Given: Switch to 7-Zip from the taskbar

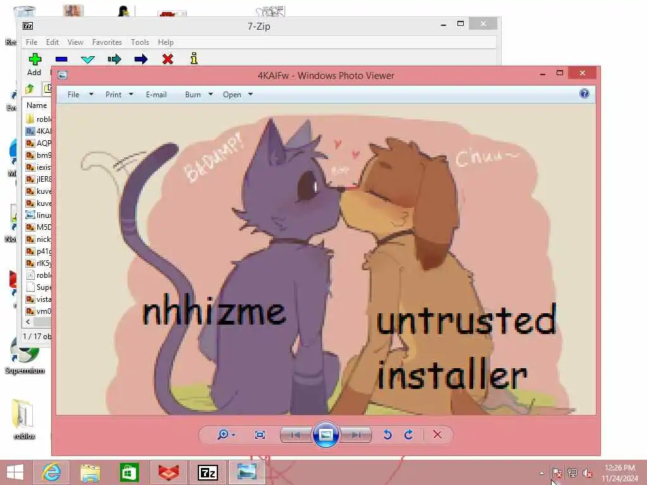Looking at the screenshot, I should click(x=207, y=472).
